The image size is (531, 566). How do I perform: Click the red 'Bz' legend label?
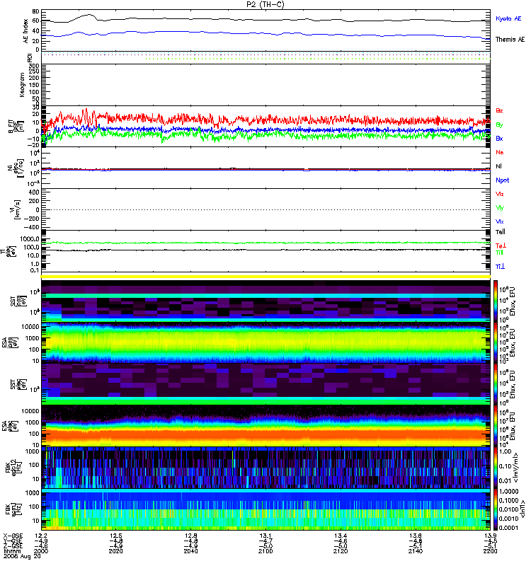[499, 110]
